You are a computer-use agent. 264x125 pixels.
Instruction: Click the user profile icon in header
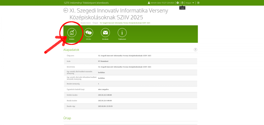pos(149,3)
